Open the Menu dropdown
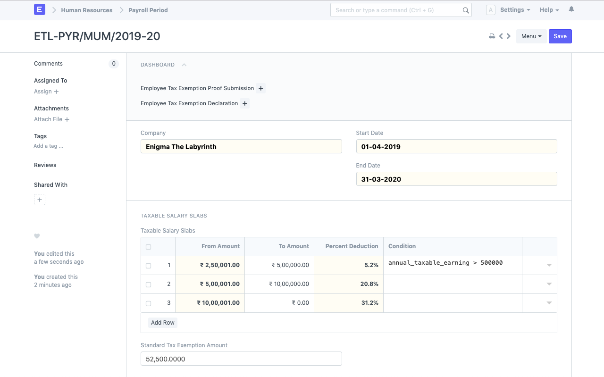 point(531,36)
